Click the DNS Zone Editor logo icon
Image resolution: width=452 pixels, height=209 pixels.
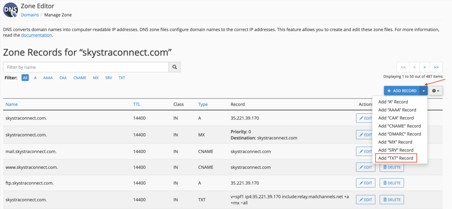[10, 10]
